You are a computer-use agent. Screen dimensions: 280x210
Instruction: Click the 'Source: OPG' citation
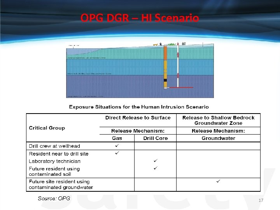[x=54, y=198]
